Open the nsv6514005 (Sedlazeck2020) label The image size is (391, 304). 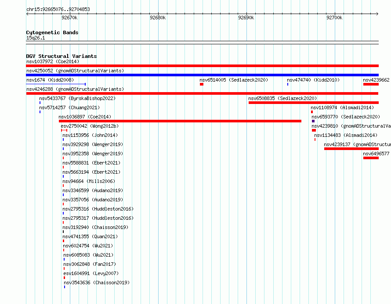tap(234, 80)
